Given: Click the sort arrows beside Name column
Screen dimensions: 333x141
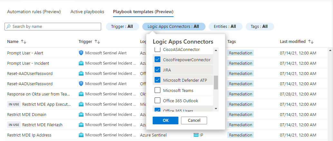Looking at the screenshot, I should coord(24,42).
